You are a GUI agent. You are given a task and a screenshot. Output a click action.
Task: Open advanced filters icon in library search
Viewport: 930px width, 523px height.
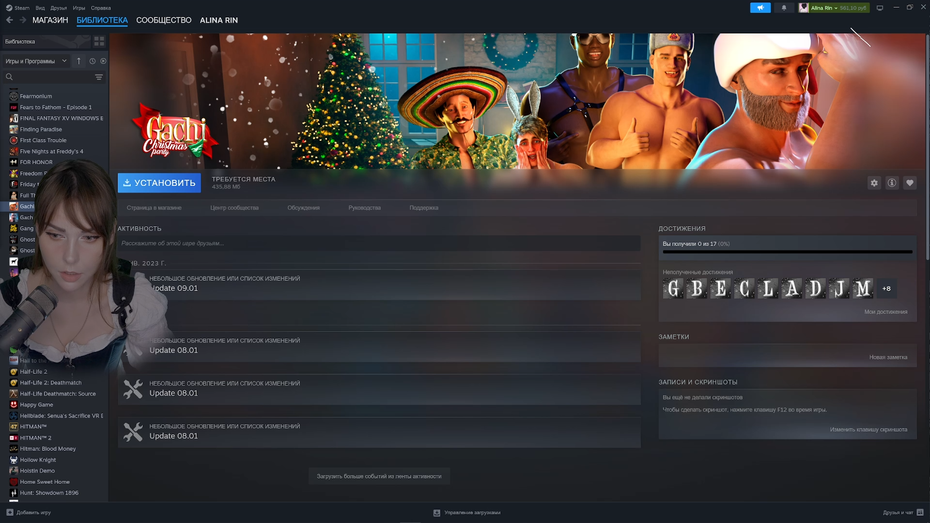tap(99, 77)
